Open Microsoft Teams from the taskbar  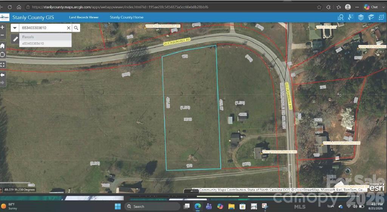(209, 206)
